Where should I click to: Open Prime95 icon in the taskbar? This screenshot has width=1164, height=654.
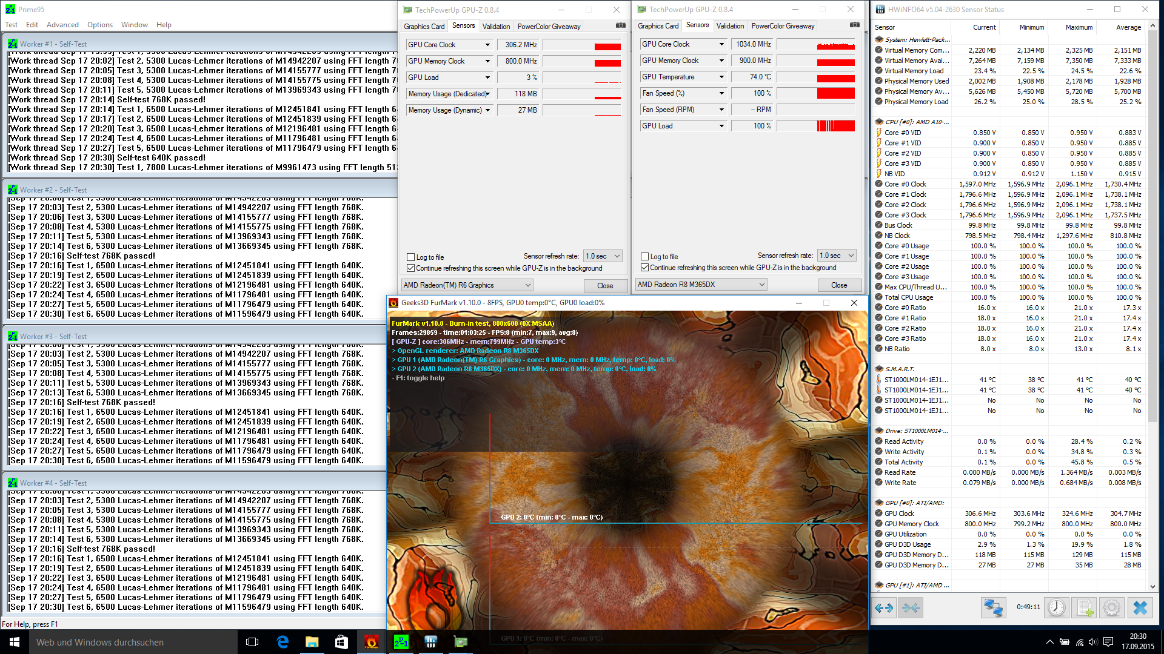401,642
